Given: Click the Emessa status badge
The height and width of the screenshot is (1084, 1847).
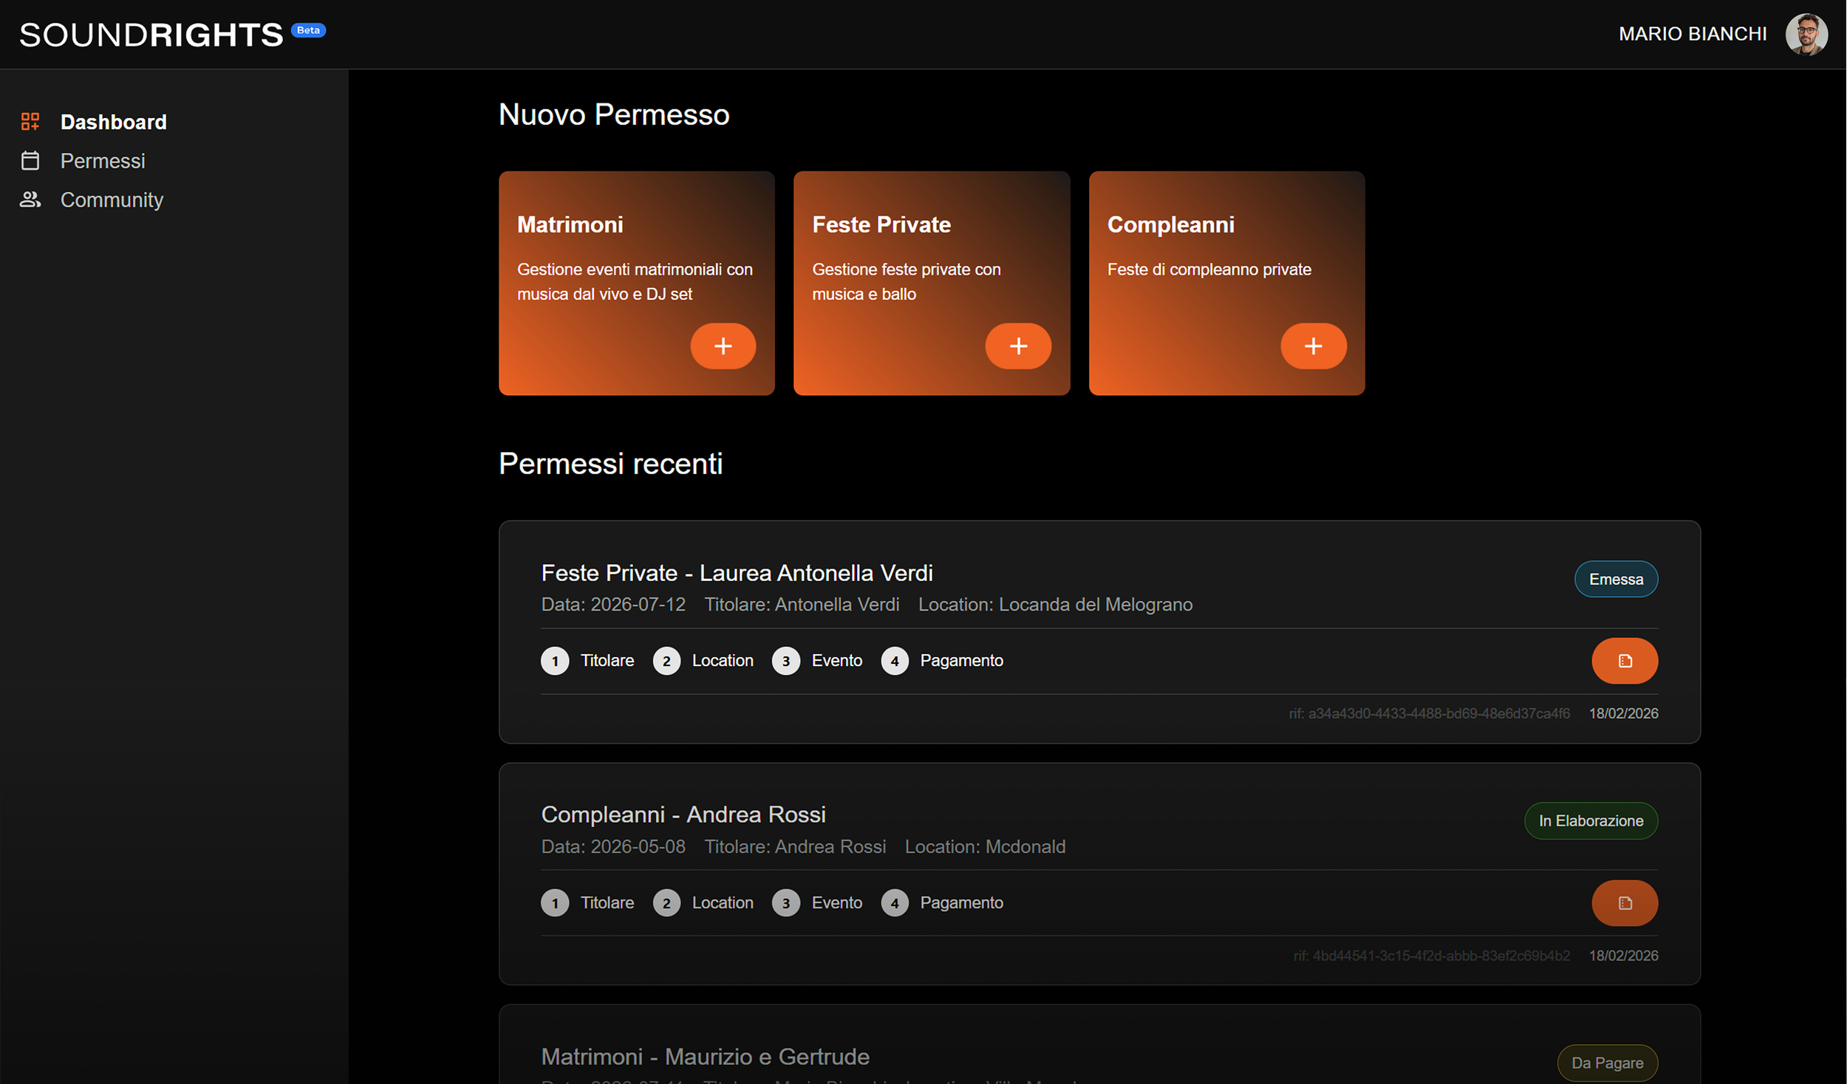Looking at the screenshot, I should (1616, 579).
